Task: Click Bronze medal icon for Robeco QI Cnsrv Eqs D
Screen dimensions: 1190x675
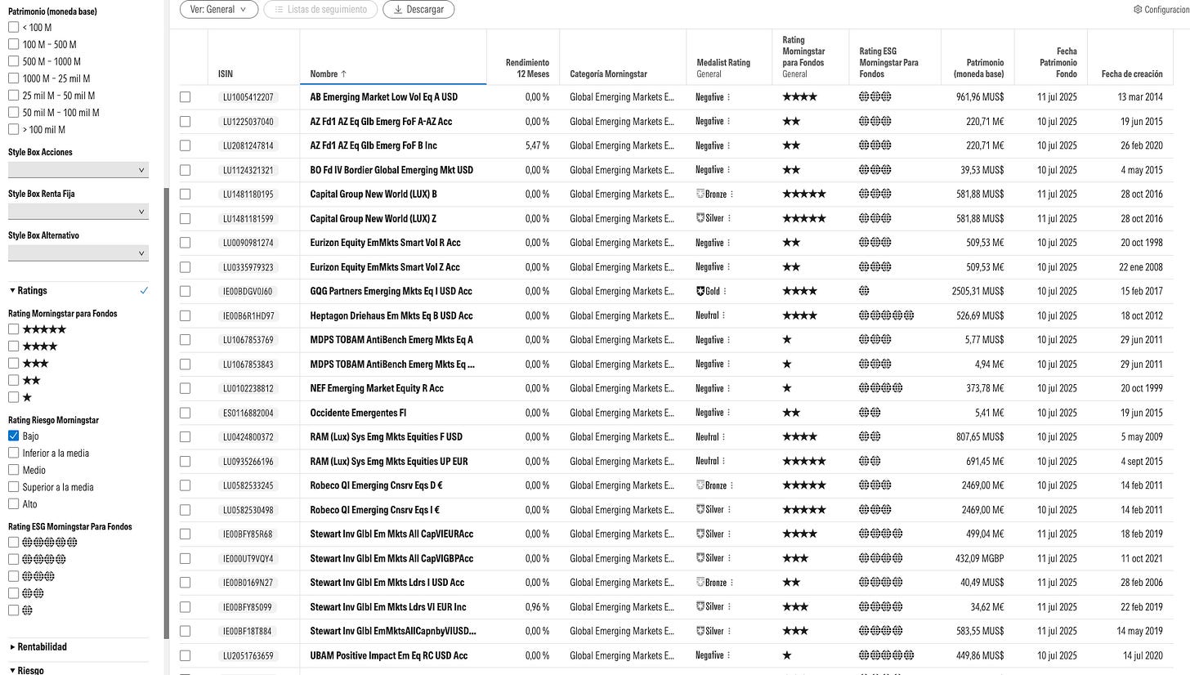Action: [x=700, y=485]
